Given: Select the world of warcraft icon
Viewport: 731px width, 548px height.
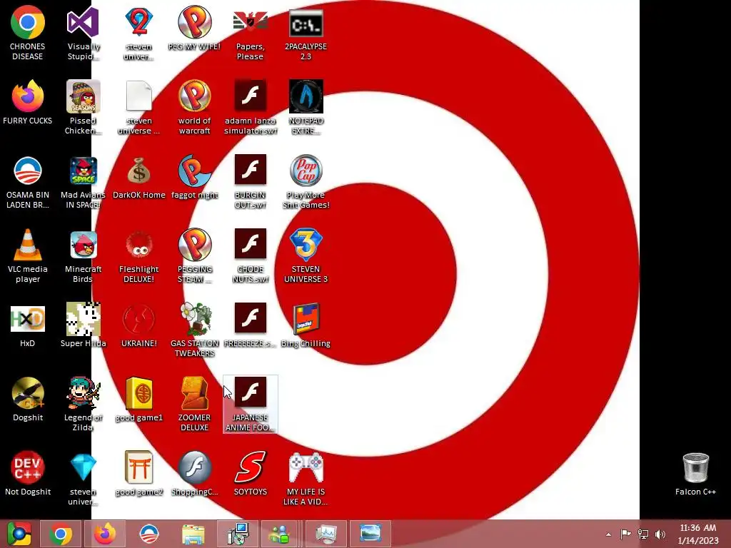Looking at the screenshot, I should click(x=194, y=107).
